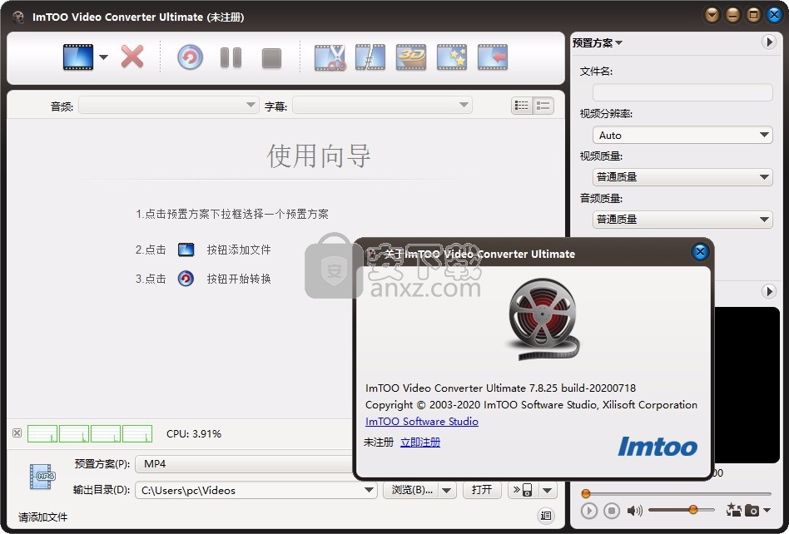Click the Output to device toolbar icon
The height and width of the screenshot is (534, 789).
pyautogui.click(x=492, y=57)
